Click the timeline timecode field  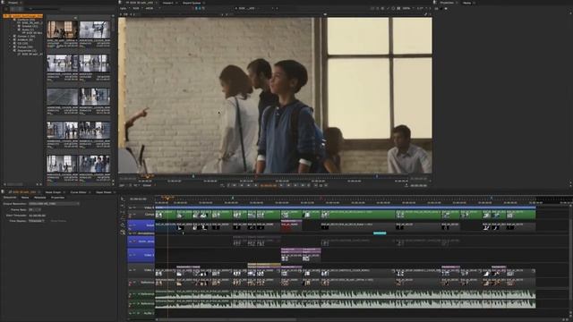[138, 199]
